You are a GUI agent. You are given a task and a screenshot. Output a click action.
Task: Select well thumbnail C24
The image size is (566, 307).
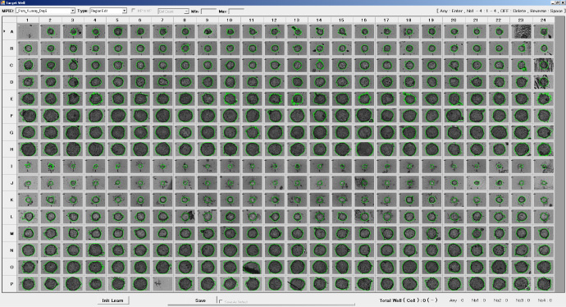(543, 66)
